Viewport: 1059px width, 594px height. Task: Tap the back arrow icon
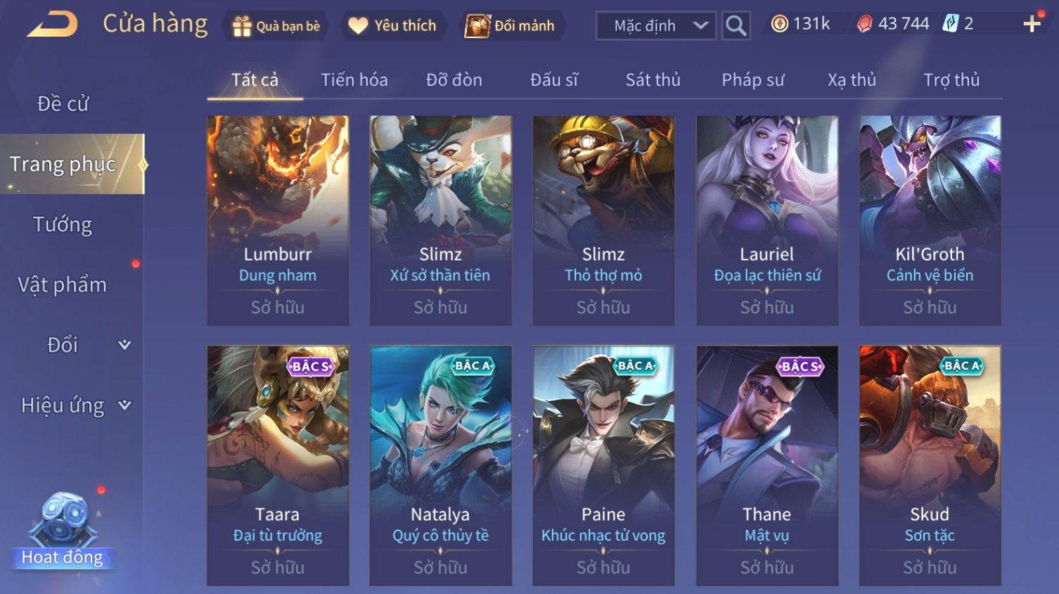(53, 25)
